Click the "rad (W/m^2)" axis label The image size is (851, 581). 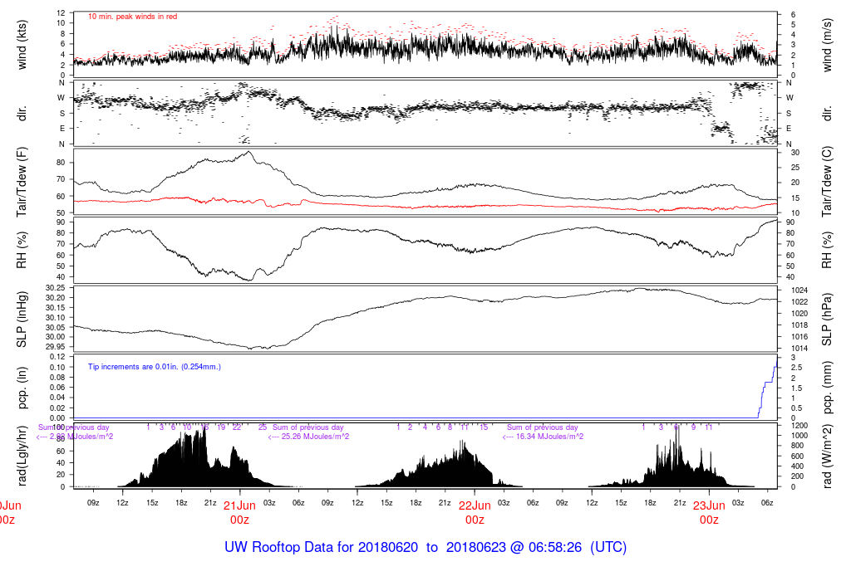tap(827, 456)
